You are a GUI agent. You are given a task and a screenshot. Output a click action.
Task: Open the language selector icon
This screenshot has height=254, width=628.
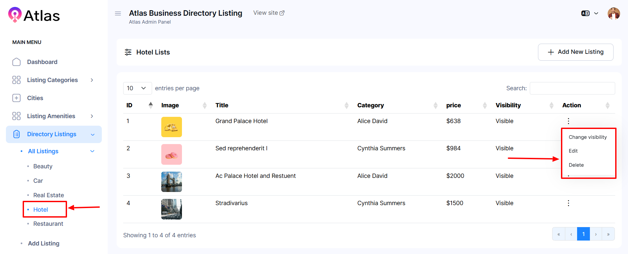585,13
